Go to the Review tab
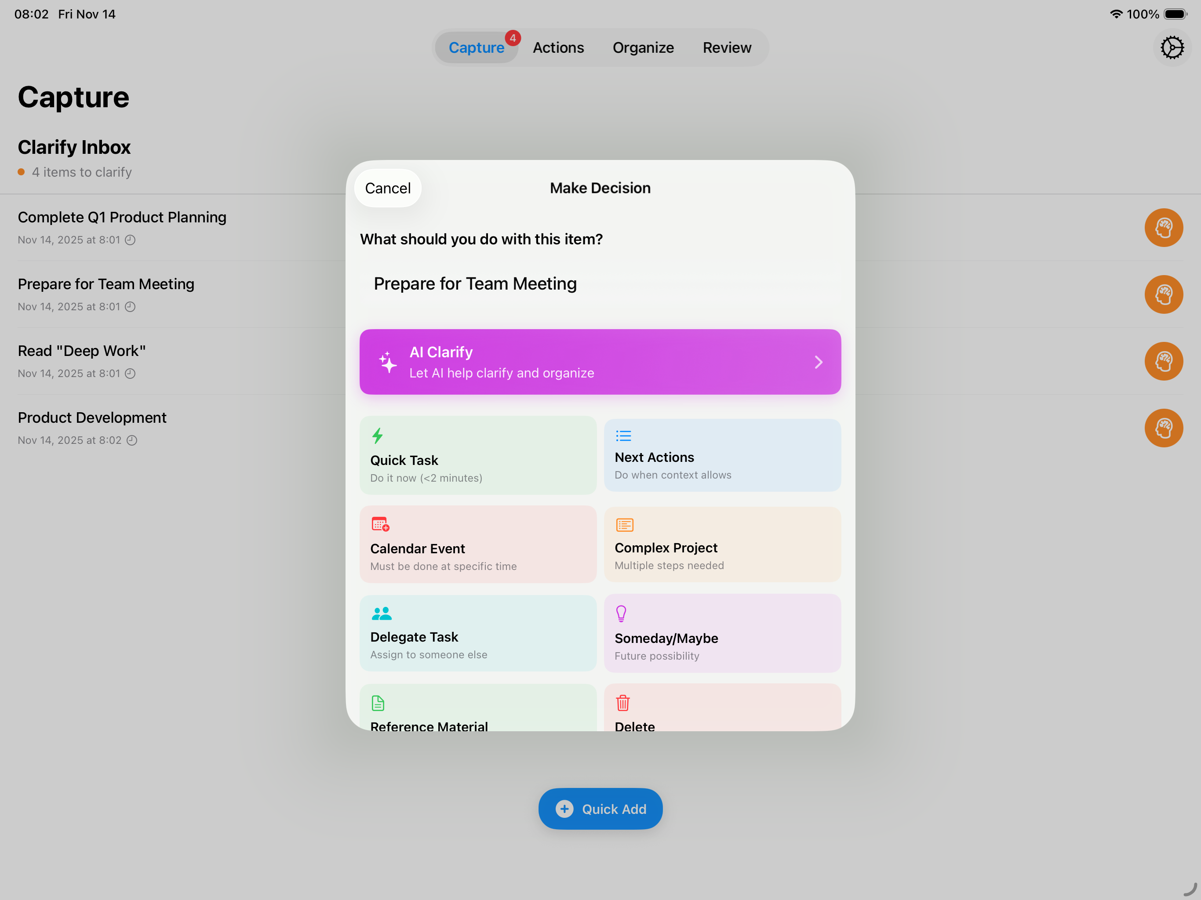Viewport: 1201px width, 900px height. point(727,48)
